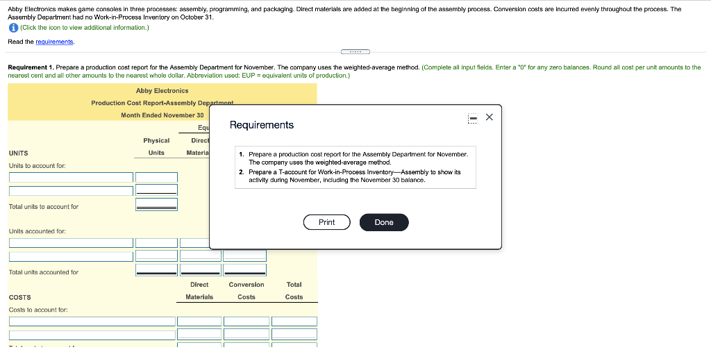Image resolution: width=711 pixels, height=352 pixels.
Task: Select Conversion field for Total units accounted for
Action: pos(245,270)
